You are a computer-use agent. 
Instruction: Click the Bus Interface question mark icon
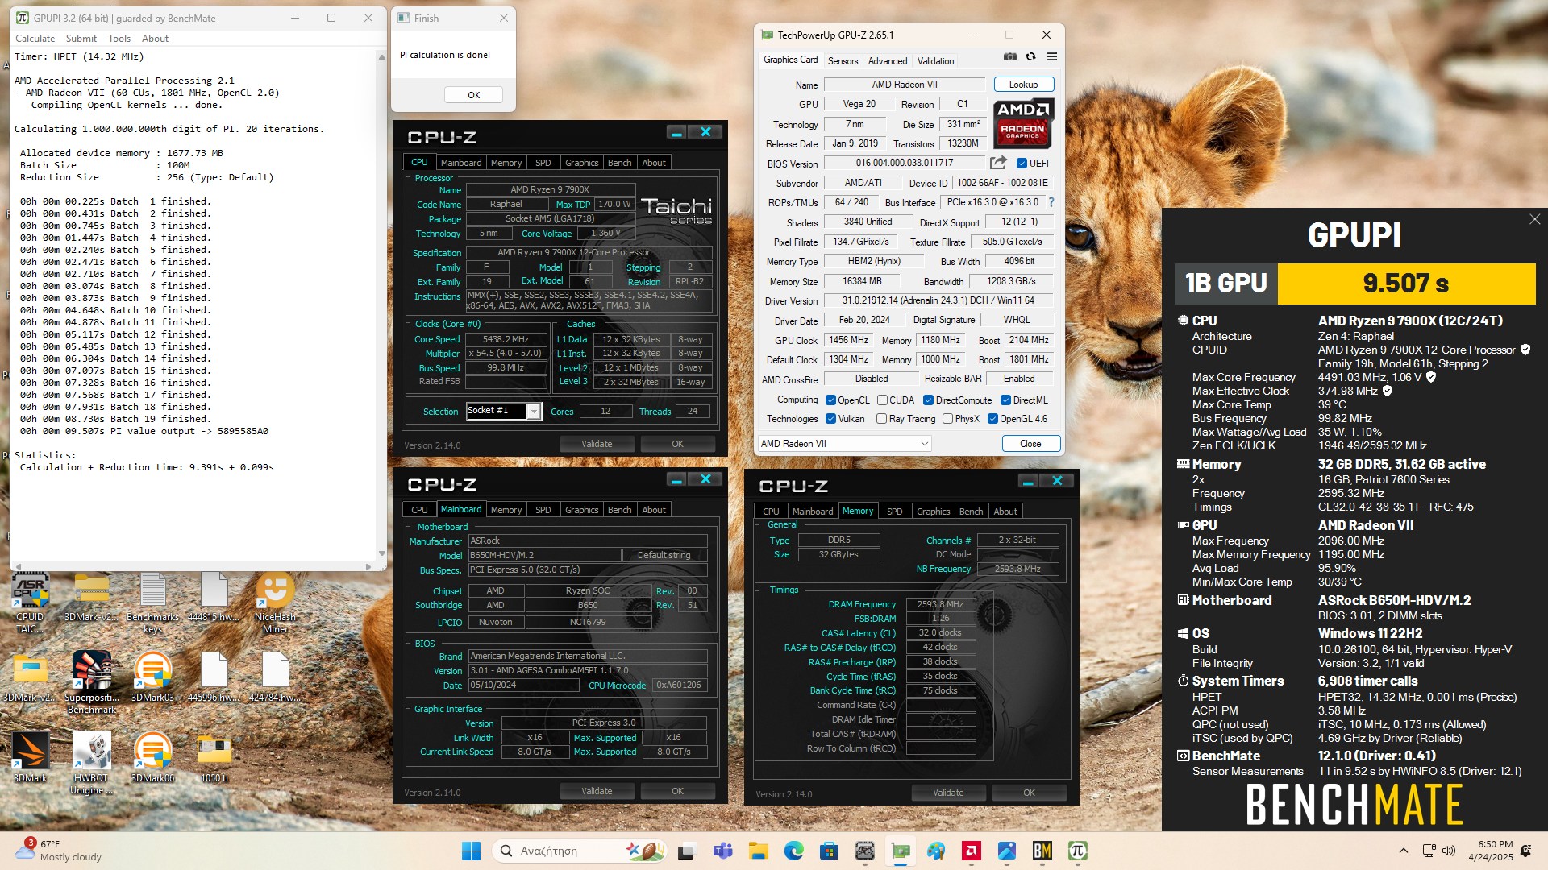coord(1051,203)
